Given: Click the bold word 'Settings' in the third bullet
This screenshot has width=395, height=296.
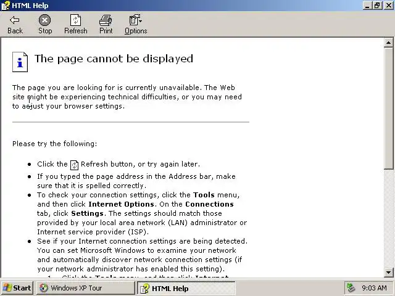Looking at the screenshot, I should coord(87,213).
